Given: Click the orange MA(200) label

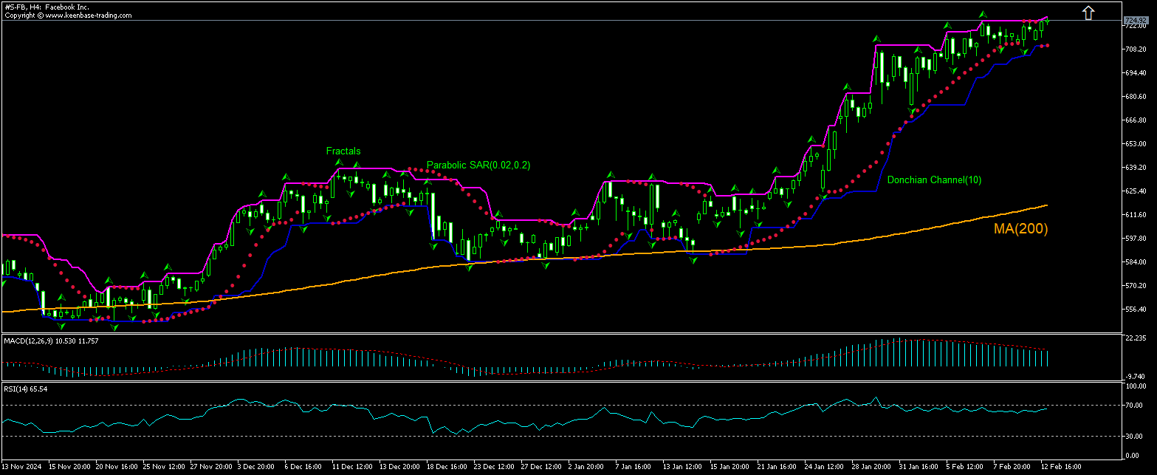Looking at the screenshot, I should (1020, 229).
